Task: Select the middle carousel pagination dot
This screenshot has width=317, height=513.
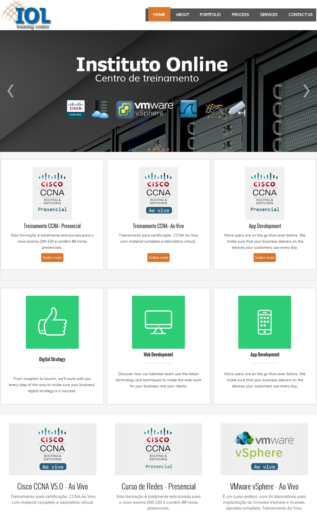Action: (158, 149)
